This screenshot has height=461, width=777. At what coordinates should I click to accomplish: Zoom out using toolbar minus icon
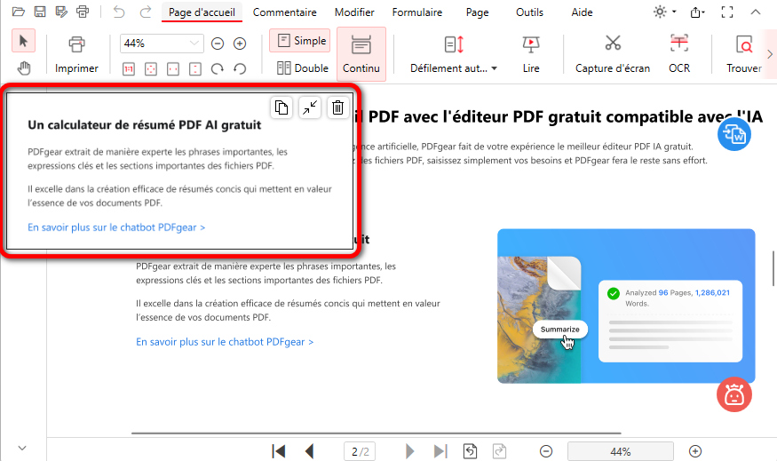[x=217, y=44]
